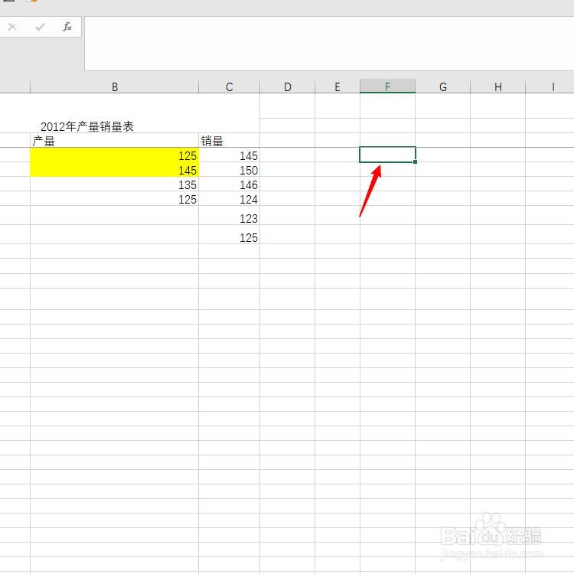
Task: Select sales cell with value 123
Action: (229, 216)
